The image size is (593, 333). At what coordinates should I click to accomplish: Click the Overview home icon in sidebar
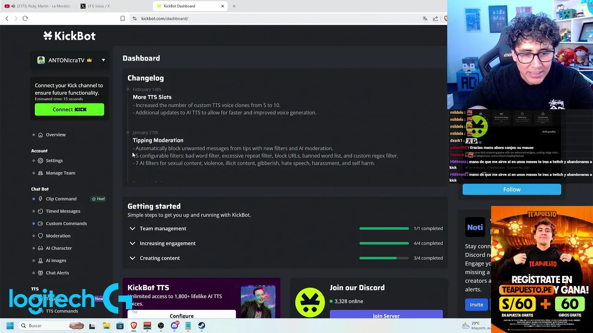pos(40,135)
